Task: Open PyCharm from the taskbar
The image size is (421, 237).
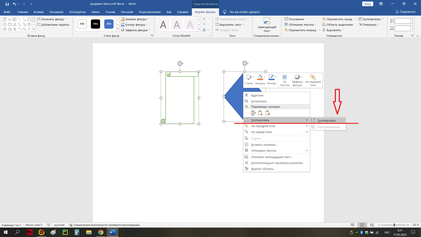Action: click(x=65, y=232)
